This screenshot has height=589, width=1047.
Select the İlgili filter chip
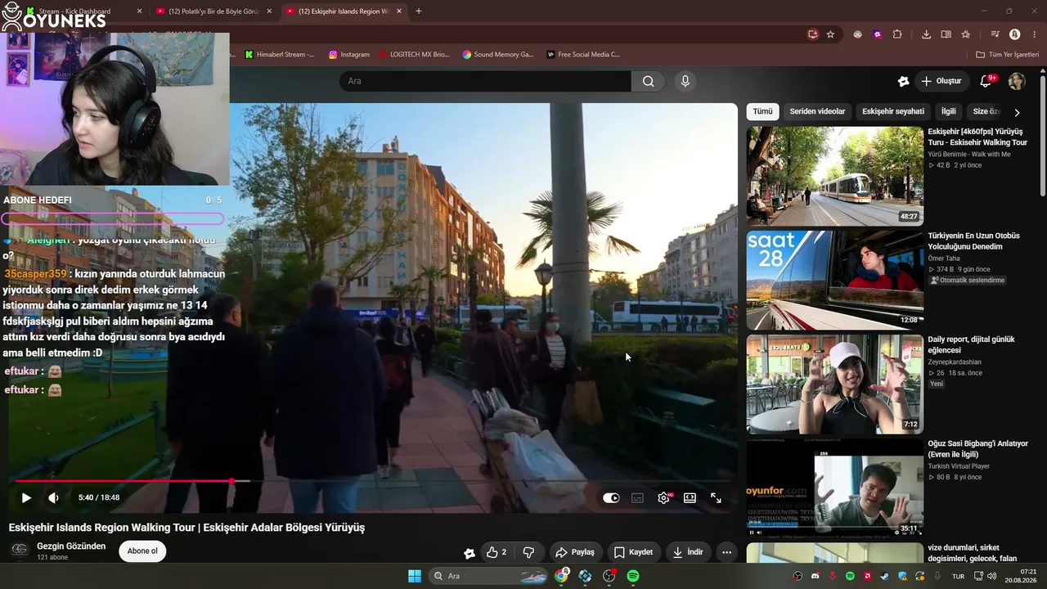[948, 111]
